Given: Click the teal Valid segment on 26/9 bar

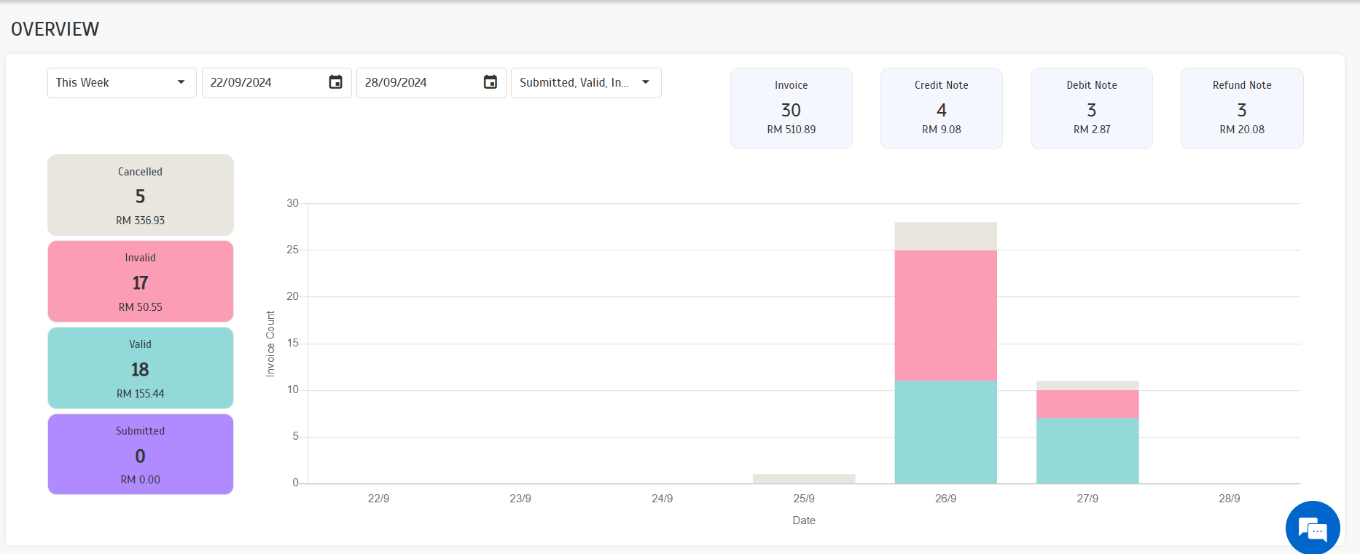Looking at the screenshot, I should pos(945,432).
